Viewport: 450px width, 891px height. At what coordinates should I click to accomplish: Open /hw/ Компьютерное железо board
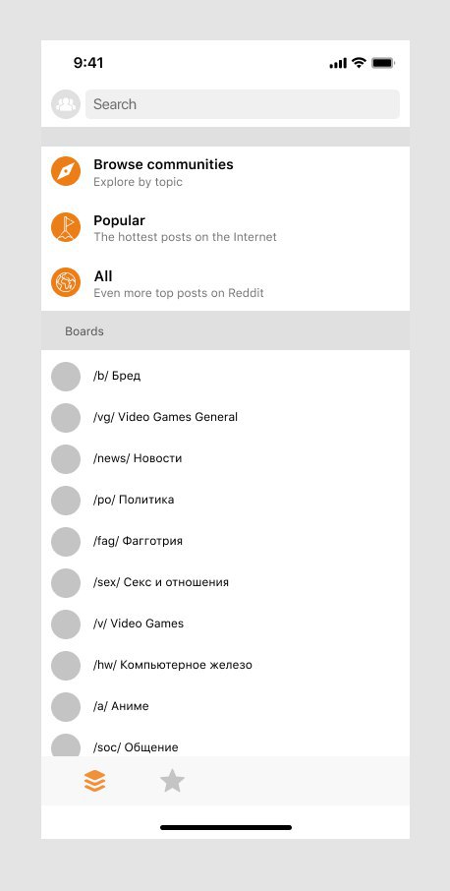[x=225, y=665]
